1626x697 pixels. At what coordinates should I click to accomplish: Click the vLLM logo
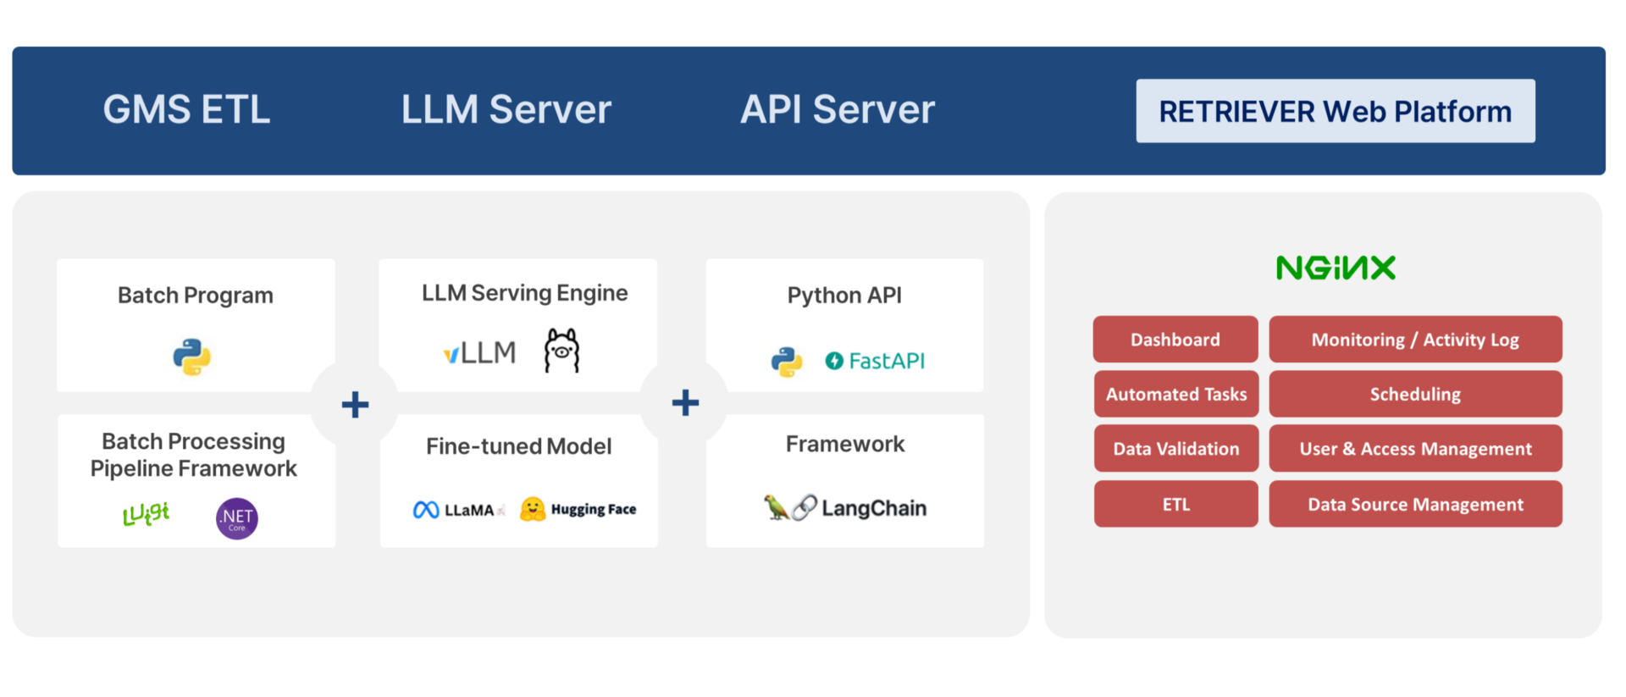[x=480, y=352]
